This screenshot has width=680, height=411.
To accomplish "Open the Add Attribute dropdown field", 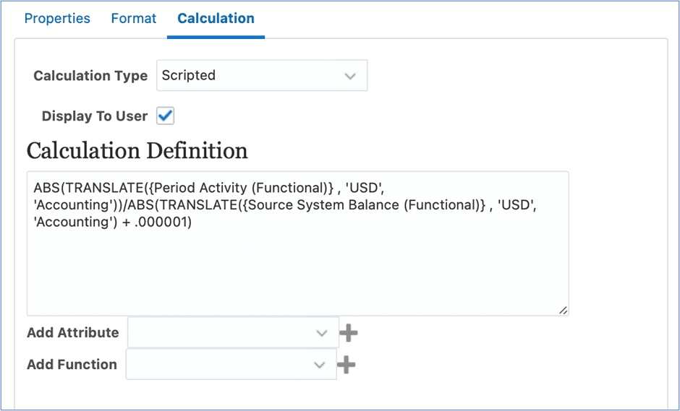I will tap(234, 332).
